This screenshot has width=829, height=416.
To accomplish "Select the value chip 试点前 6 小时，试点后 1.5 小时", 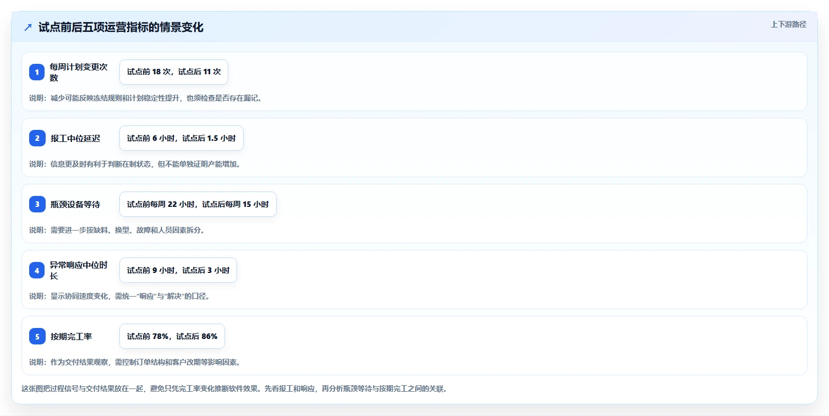I will [x=182, y=138].
